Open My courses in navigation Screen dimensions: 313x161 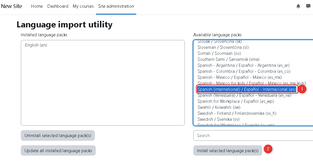[83, 6]
